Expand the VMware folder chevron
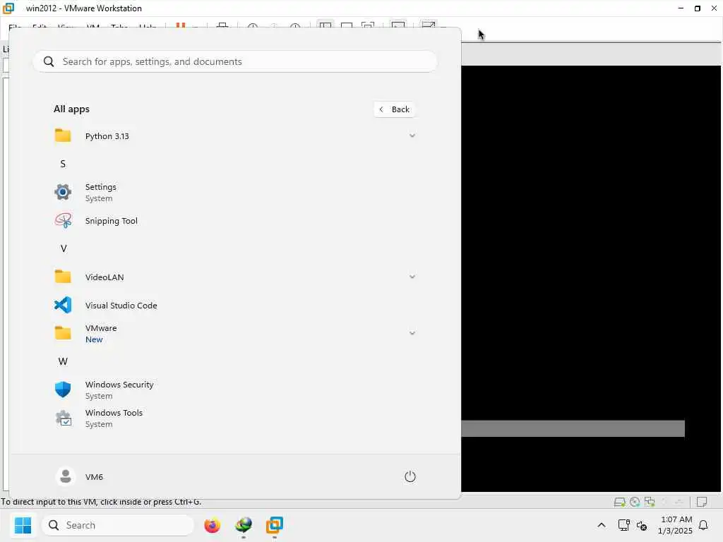This screenshot has height=542, width=723. (412, 333)
